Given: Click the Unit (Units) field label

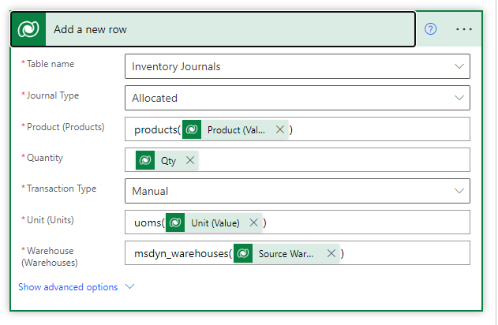Looking at the screenshot, I should pyautogui.click(x=51, y=220).
